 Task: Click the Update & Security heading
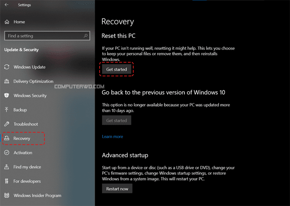[21, 50]
